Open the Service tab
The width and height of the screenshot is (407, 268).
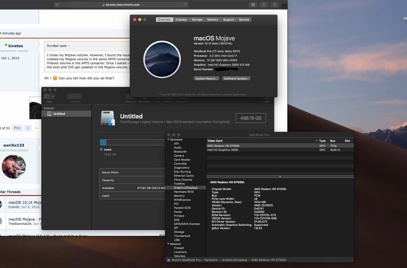pos(244,20)
